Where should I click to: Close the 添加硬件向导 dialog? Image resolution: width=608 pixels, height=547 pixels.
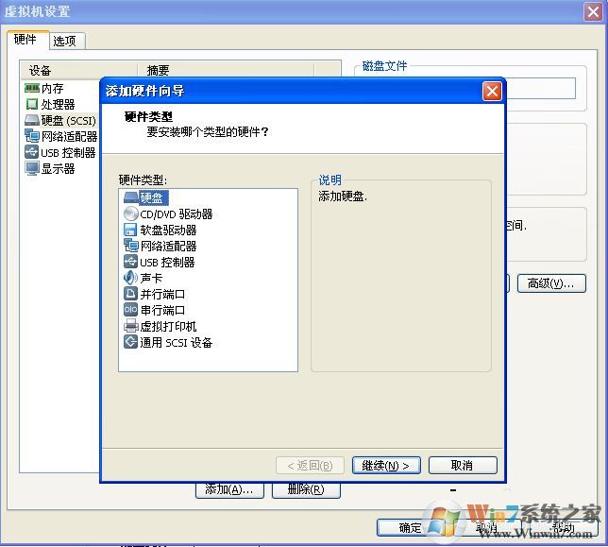(492, 91)
